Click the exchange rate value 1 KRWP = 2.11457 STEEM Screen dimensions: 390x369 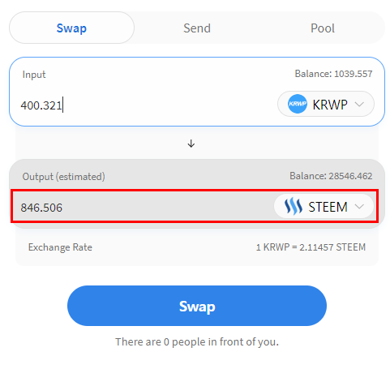coord(311,247)
